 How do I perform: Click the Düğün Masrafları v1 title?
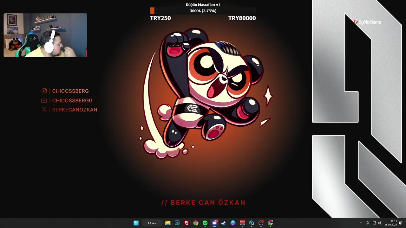click(x=203, y=4)
